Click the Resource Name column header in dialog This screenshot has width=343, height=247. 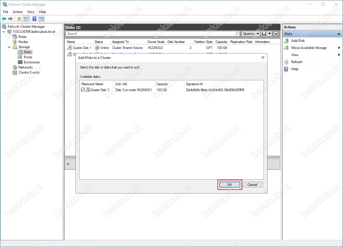click(97, 84)
